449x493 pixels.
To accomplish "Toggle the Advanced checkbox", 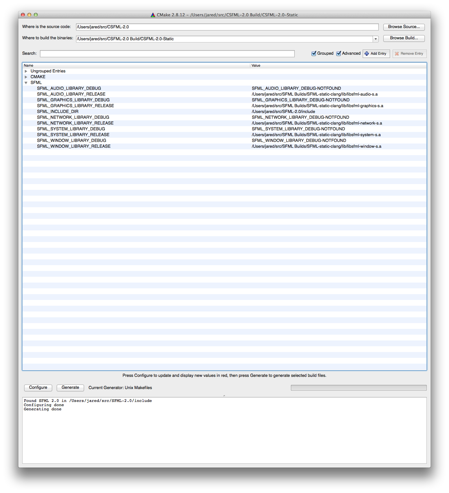I will point(339,53).
